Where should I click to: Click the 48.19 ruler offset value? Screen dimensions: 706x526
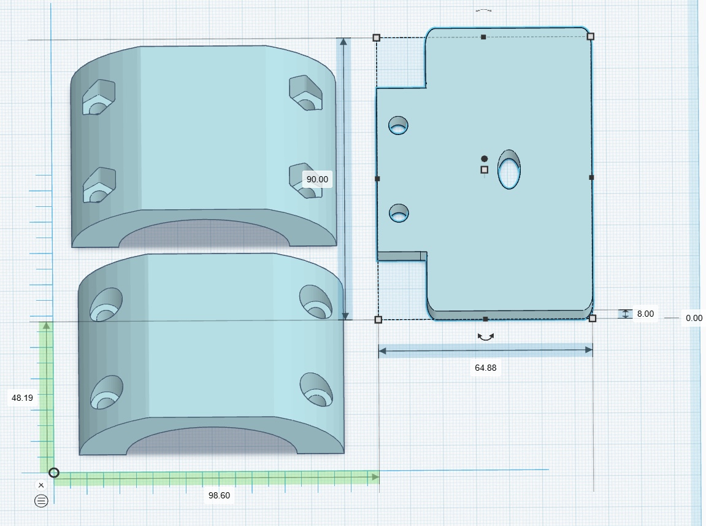coord(22,398)
